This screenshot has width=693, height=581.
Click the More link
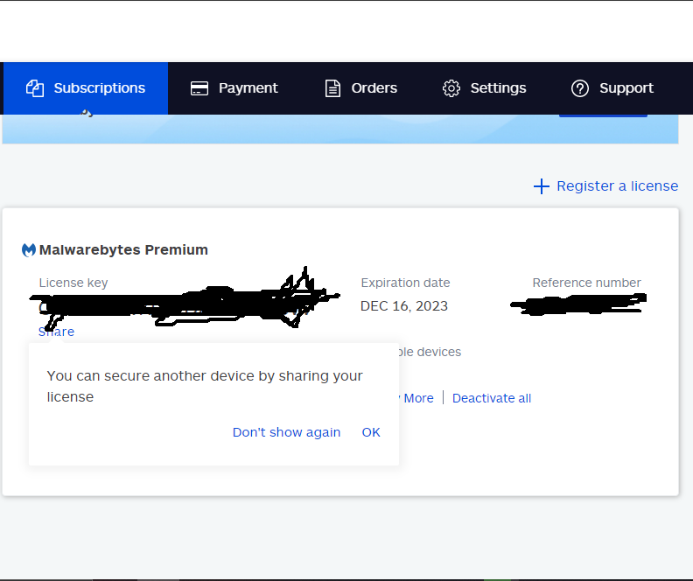click(x=418, y=398)
